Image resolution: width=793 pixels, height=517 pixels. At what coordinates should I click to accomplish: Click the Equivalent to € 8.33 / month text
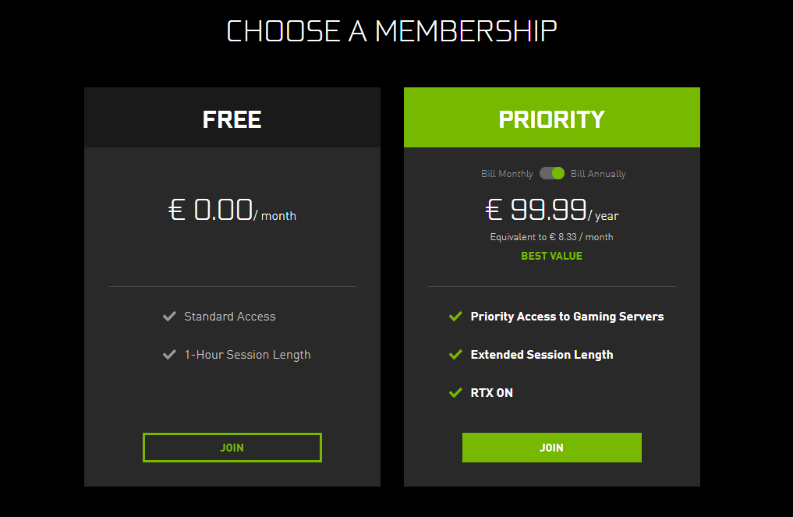(551, 236)
